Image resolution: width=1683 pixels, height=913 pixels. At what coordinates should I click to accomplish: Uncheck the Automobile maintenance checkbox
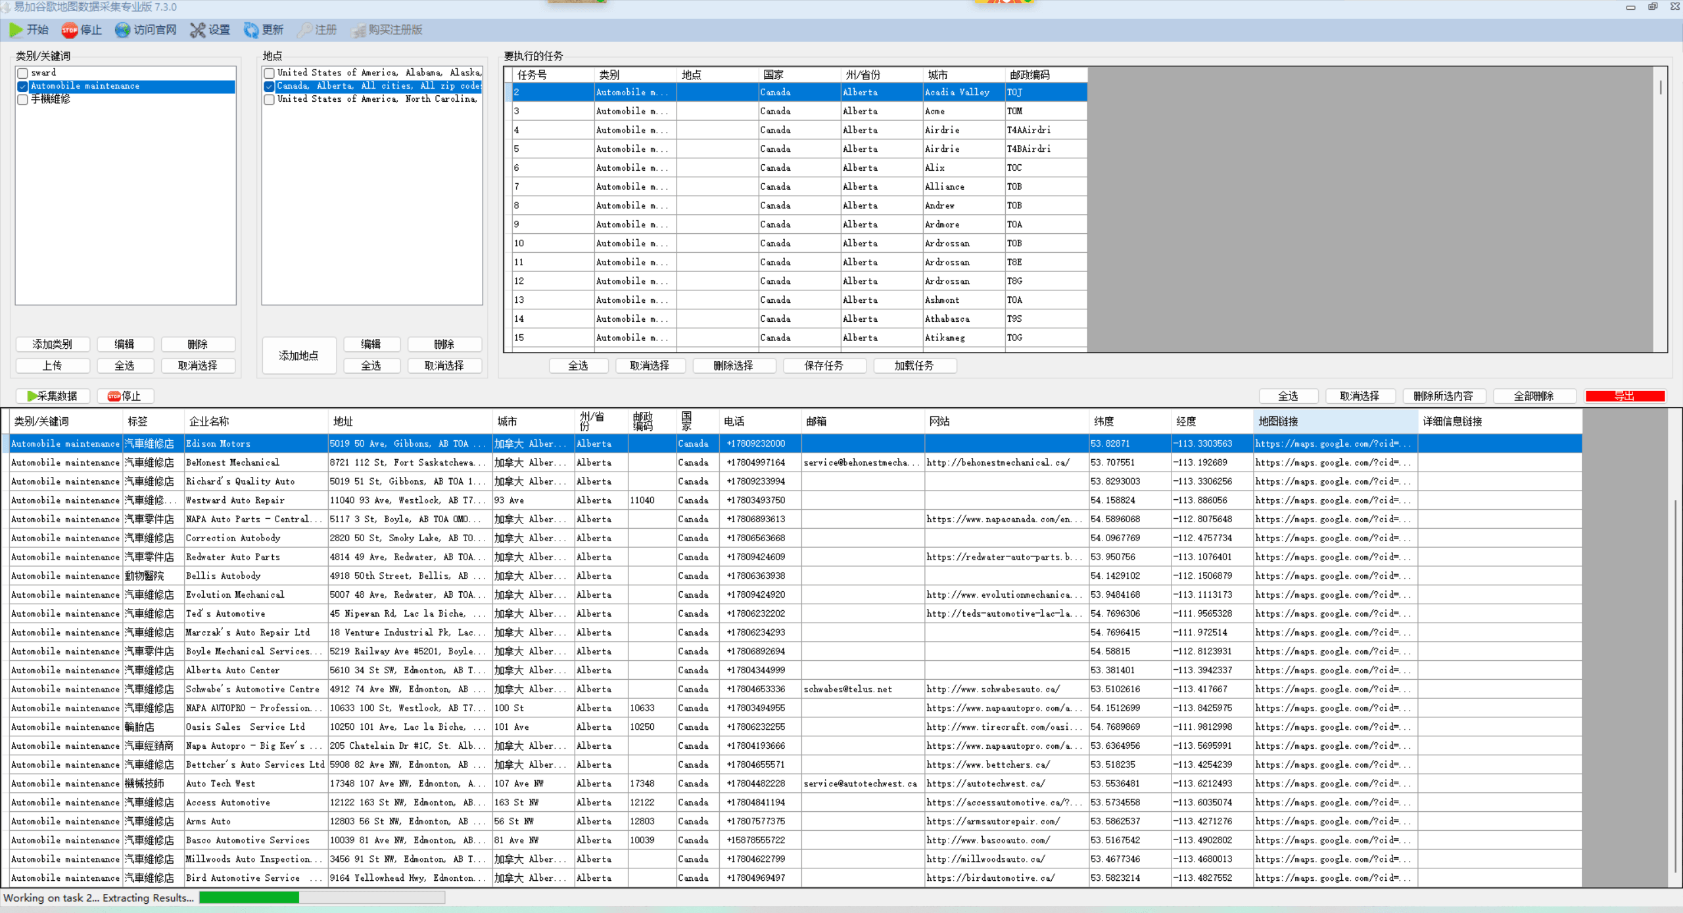click(23, 86)
